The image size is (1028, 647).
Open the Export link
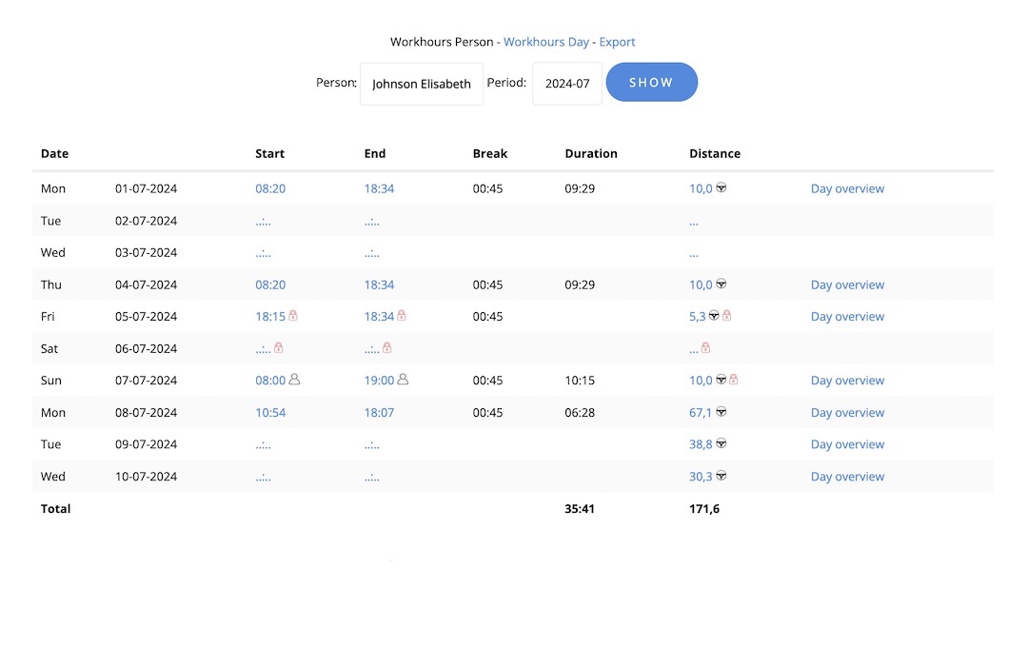617,42
